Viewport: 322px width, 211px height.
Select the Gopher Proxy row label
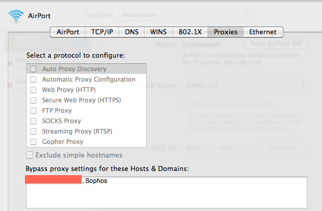click(x=62, y=142)
